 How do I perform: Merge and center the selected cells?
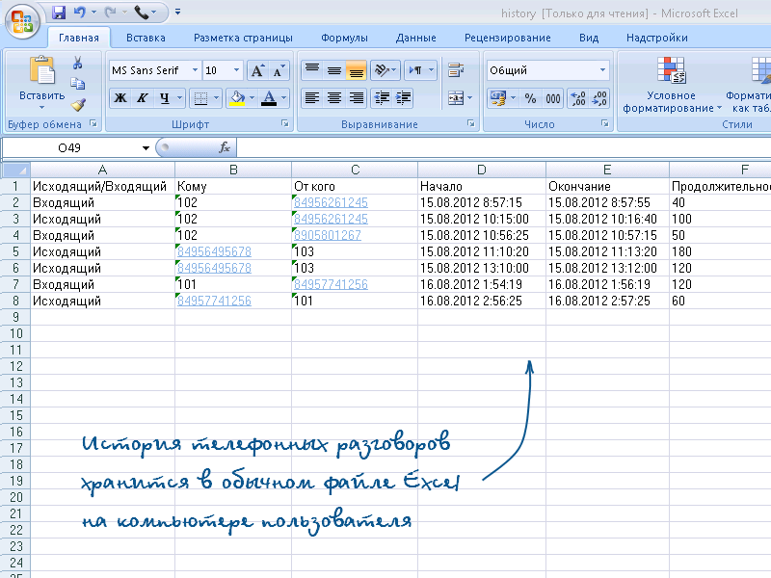(456, 98)
